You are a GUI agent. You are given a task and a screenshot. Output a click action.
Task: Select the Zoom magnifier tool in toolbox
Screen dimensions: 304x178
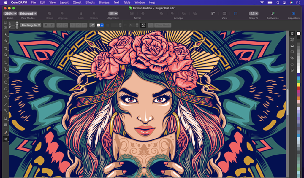pyautogui.click(x=6, y=55)
